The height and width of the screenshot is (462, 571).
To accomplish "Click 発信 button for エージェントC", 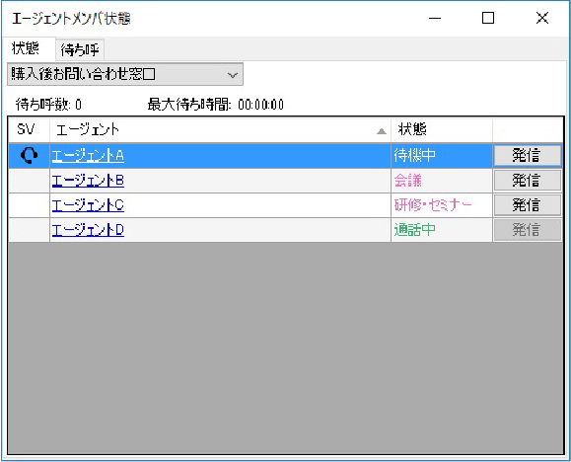I will [x=527, y=205].
